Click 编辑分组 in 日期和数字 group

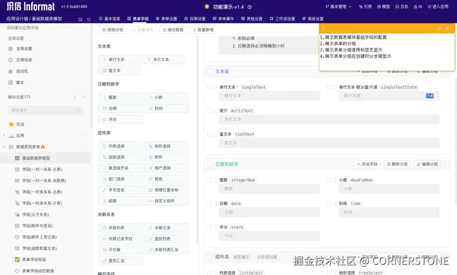pos(427,164)
